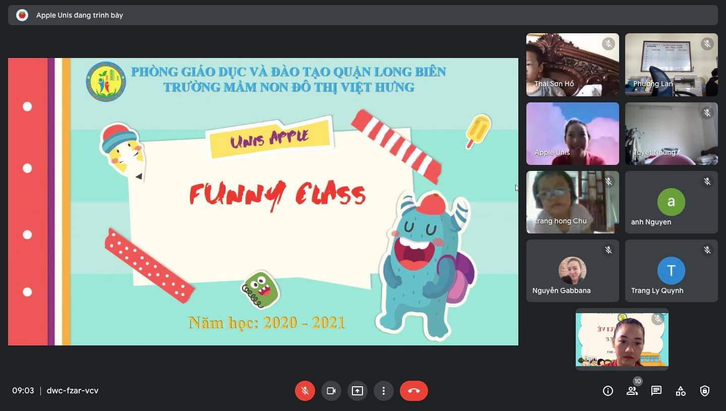The width and height of the screenshot is (726, 411).
Task: Click the present screen button
Action: pos(357,391)
